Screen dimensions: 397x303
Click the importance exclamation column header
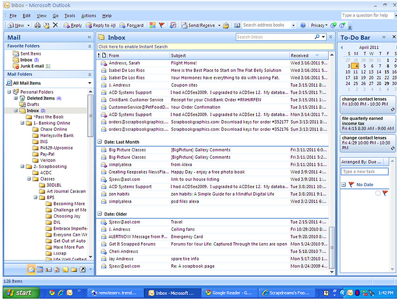[x=99, y=55]
